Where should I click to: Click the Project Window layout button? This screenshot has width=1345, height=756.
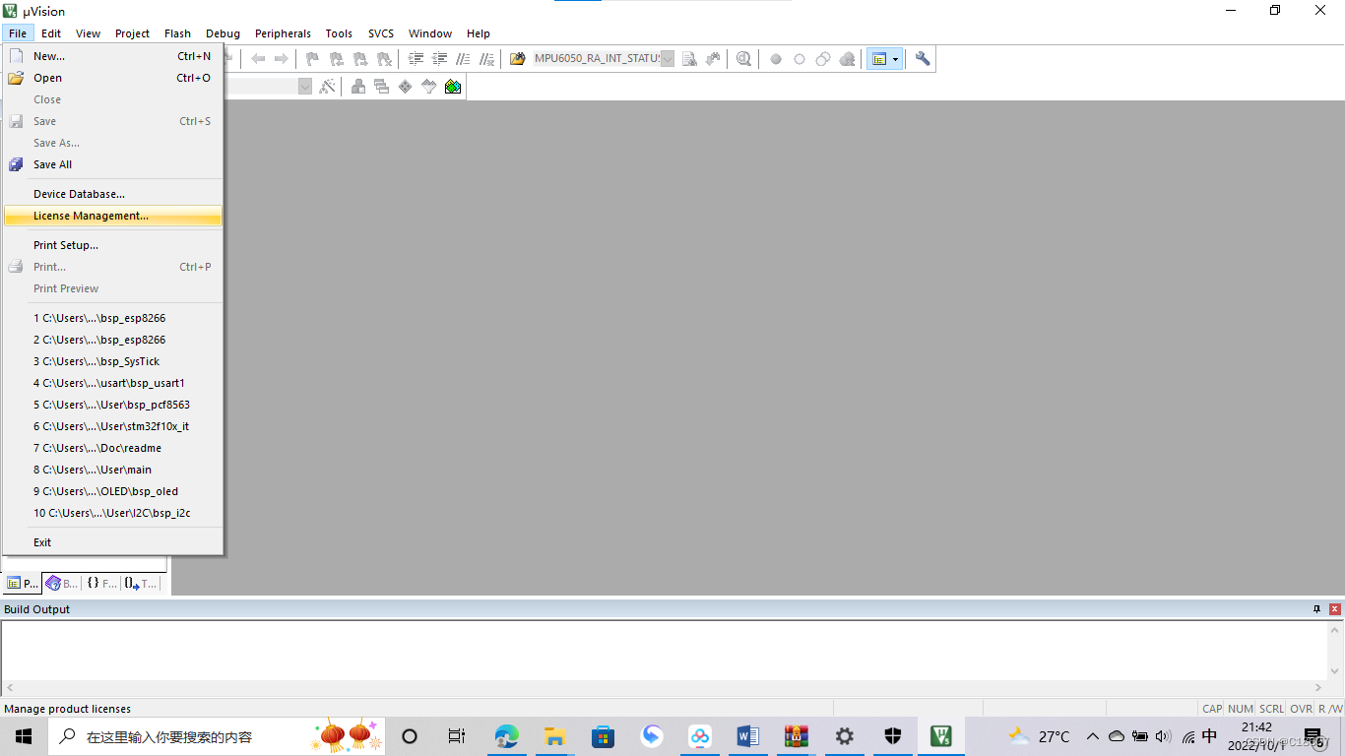[878, 59]
